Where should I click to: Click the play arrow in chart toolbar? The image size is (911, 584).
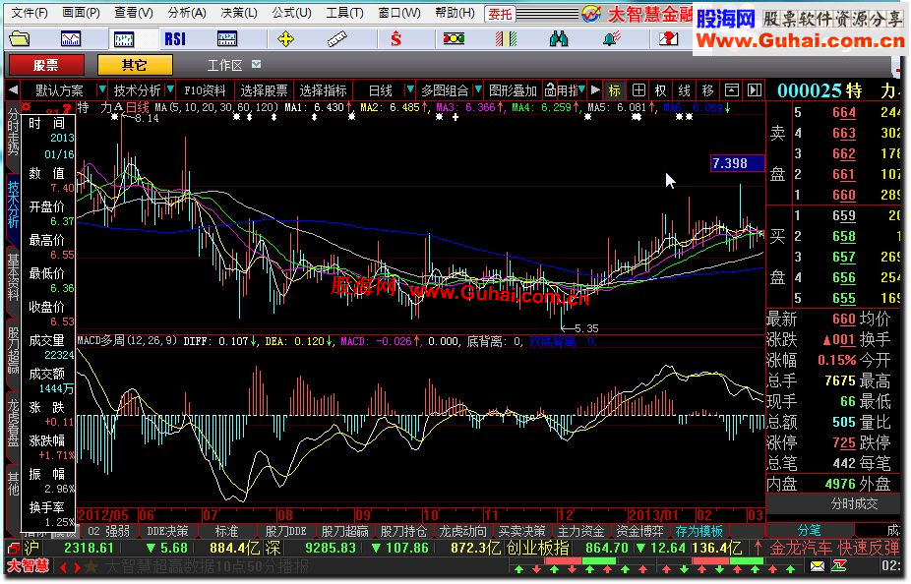(595, 90)
